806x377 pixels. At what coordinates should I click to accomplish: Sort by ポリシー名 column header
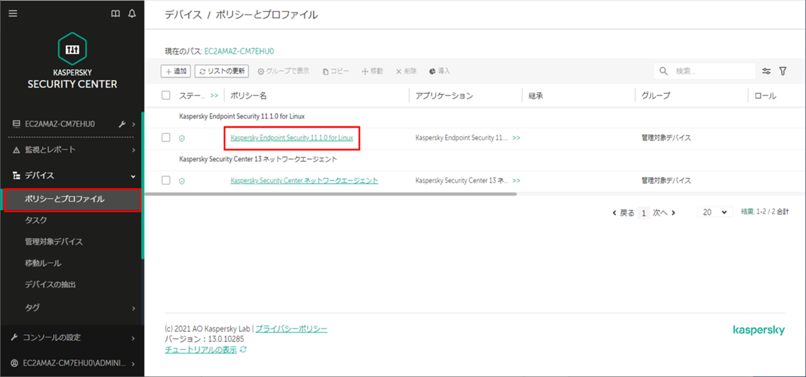tap(249, 96)
